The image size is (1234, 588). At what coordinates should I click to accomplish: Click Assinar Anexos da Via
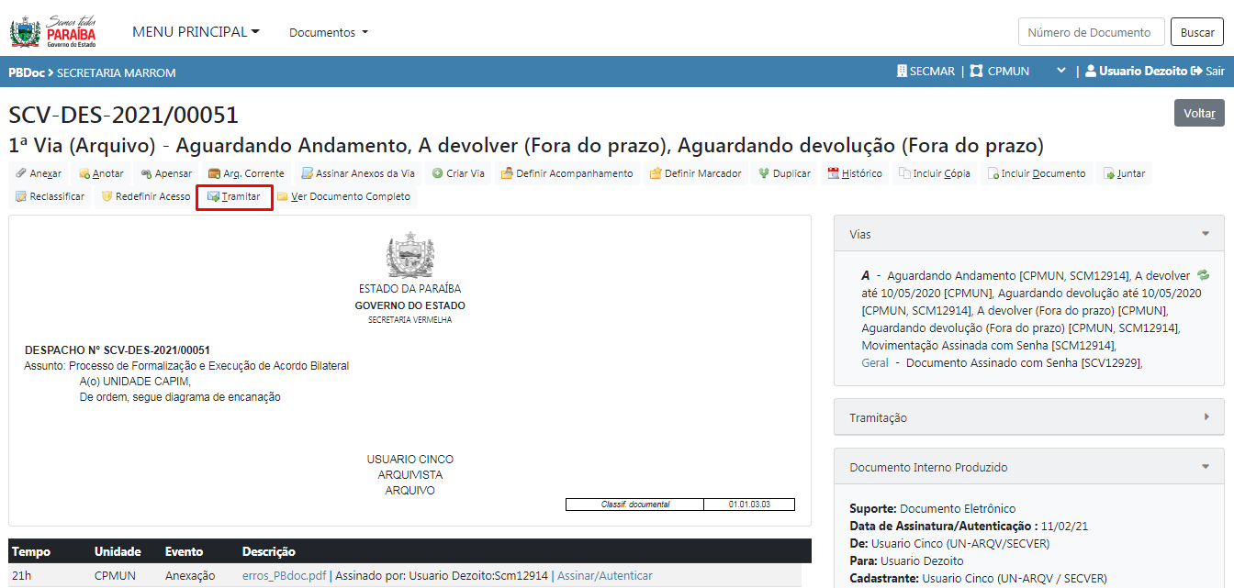click(x=358, y=173)
